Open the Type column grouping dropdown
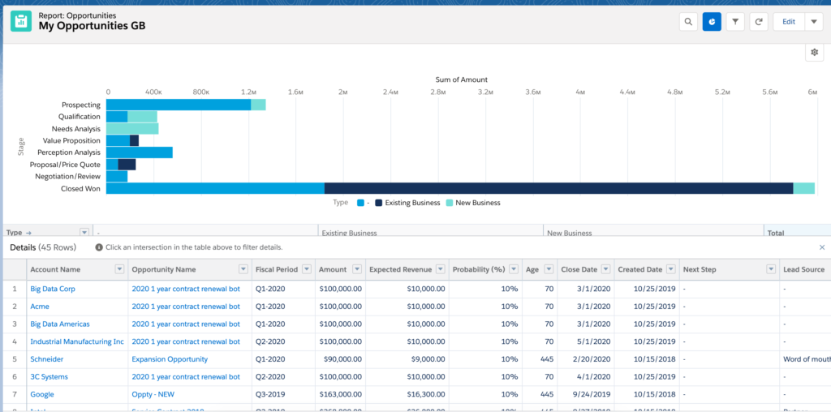The height and width of the screenshot is (412, 831). [84, 233]
